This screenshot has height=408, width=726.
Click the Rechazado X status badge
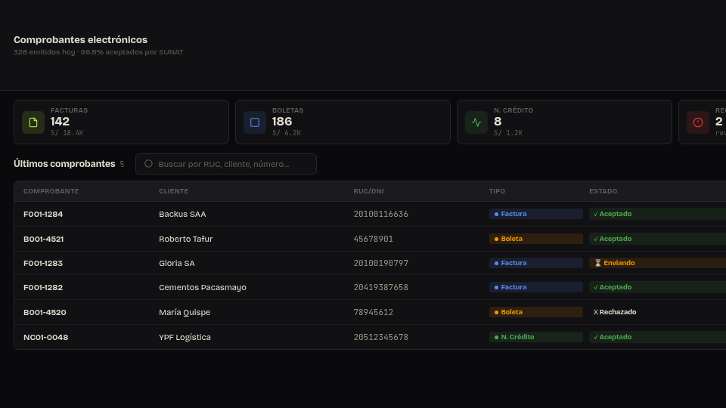pos(615,312)
